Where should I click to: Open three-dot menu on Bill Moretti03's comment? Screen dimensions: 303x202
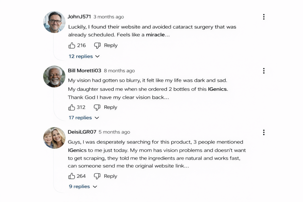pos(264,71)
